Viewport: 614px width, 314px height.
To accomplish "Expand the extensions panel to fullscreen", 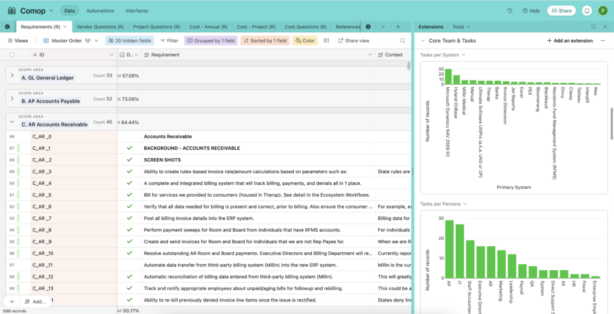I will pos(594,26).
